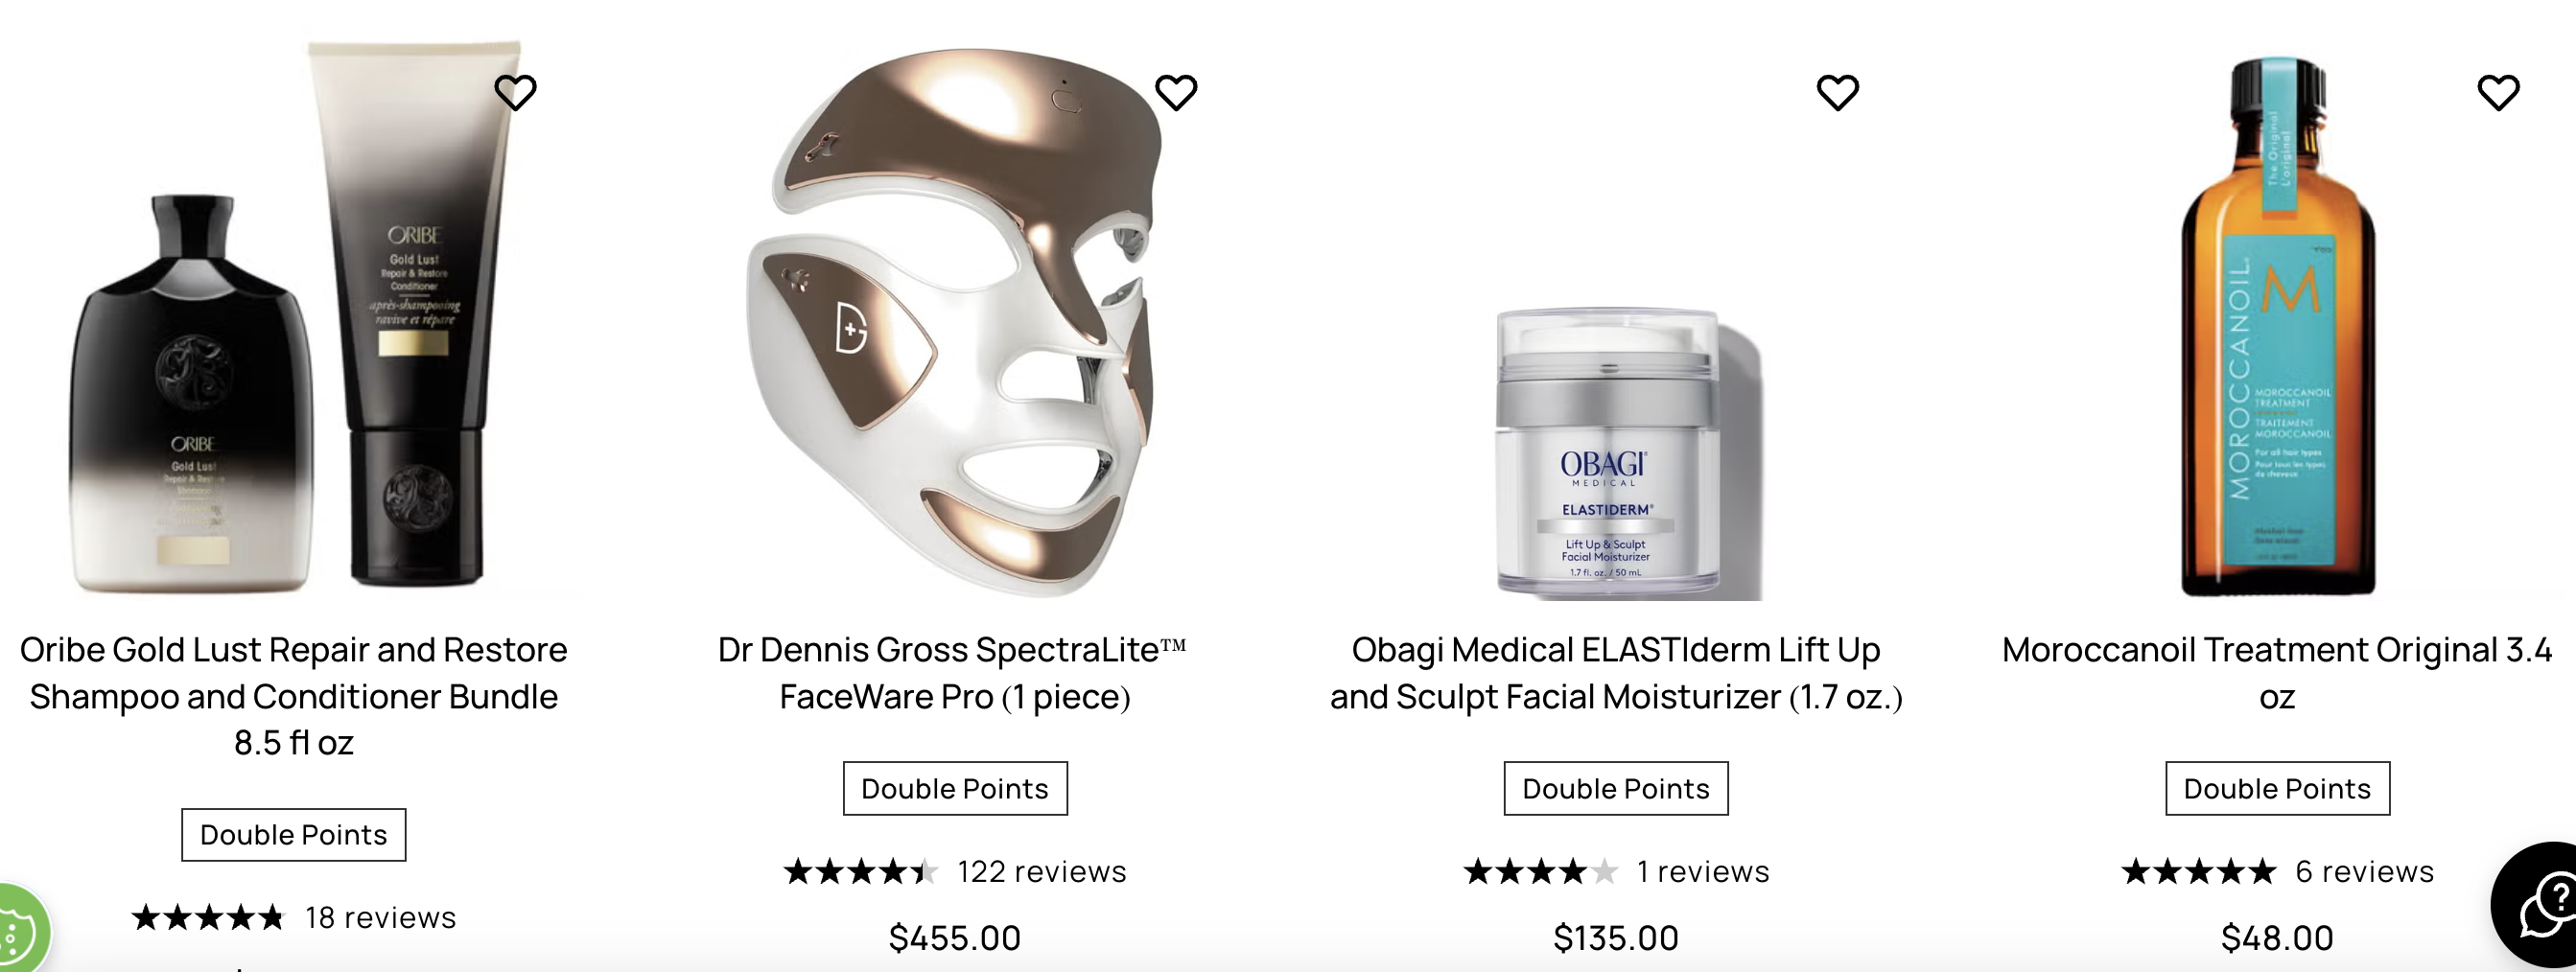Open Dr Dennis Gross SpectraLite FaceWare Pro link
This screenshot has height=972, width=2576.
click(953, 673)
